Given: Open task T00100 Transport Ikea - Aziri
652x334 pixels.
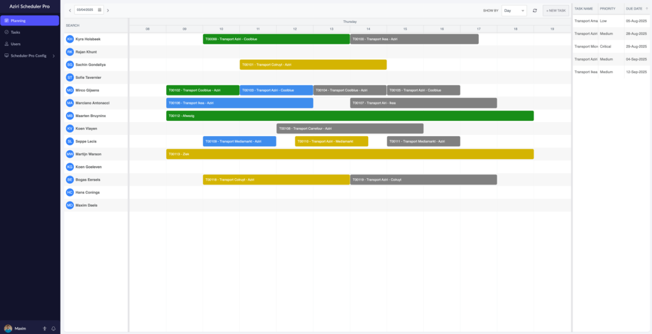Looking at the screenshot, I should 414,39.
